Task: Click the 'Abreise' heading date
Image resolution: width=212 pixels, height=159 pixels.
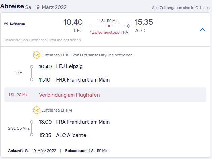Action: pos(46,7)
